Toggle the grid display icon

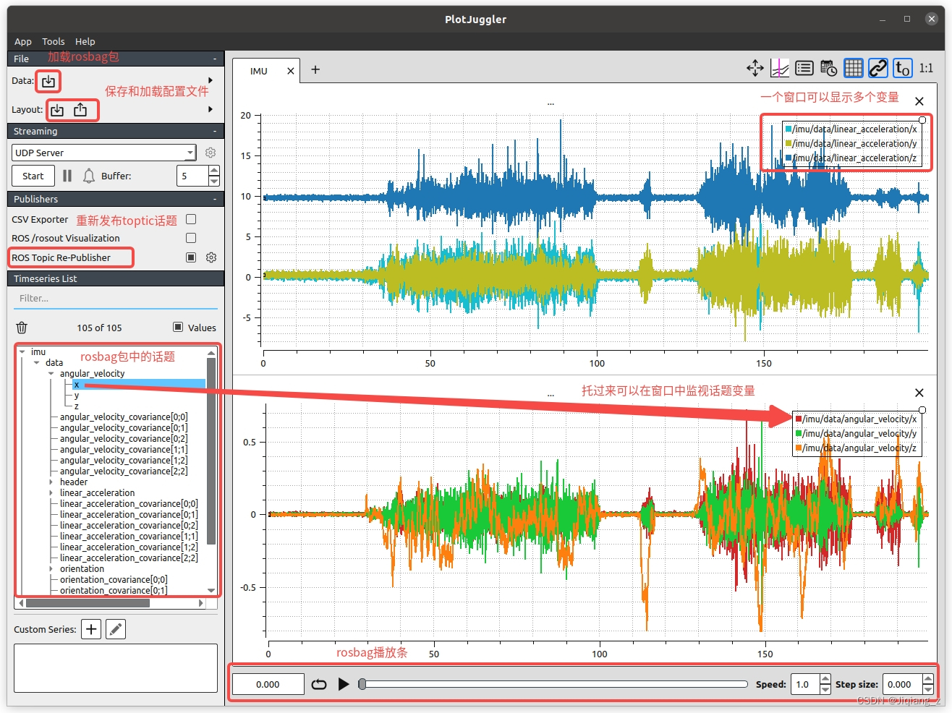[854, 68]
